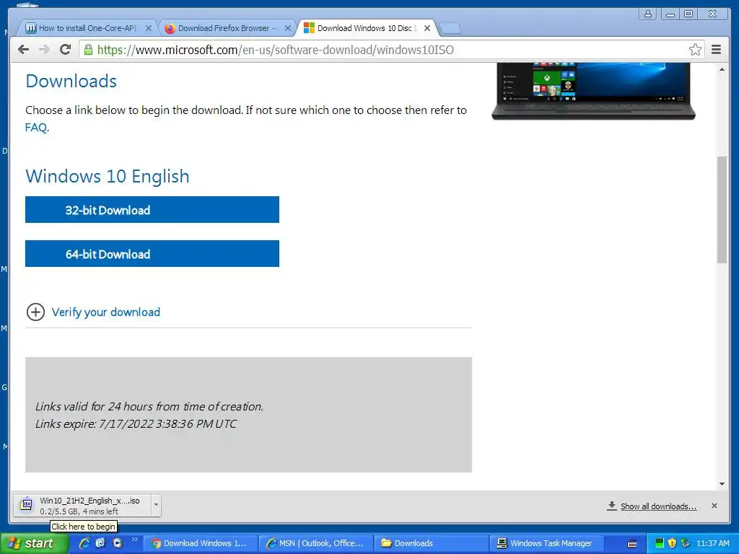The width and height of the screenshot is (739, 554).
Task: Click the Links expire date text
Action: point(136,423)
